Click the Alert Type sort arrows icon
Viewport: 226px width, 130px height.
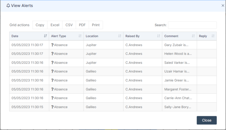coord(80,36)
